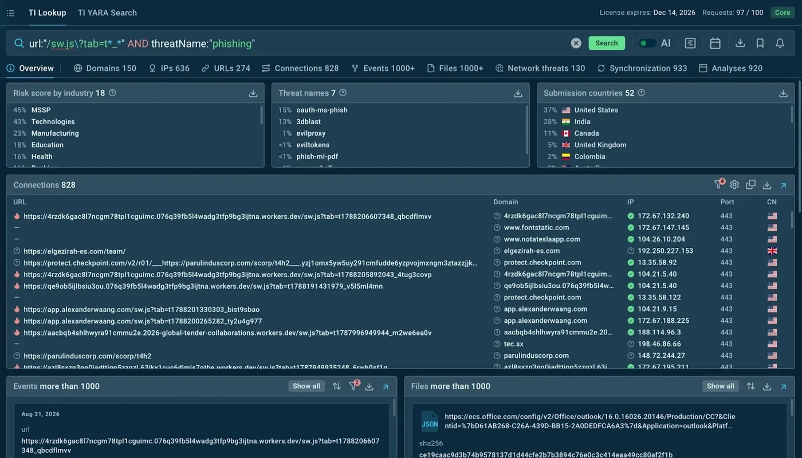Open the https://elgezirah-es.com/team/ URL
This screenshot has width=802, height=458.
(x=74, y=251)
